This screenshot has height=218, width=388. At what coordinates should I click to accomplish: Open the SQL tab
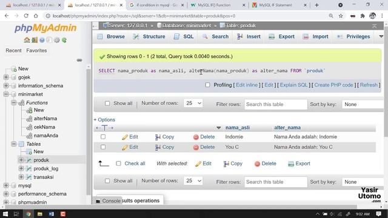point(184,36)
